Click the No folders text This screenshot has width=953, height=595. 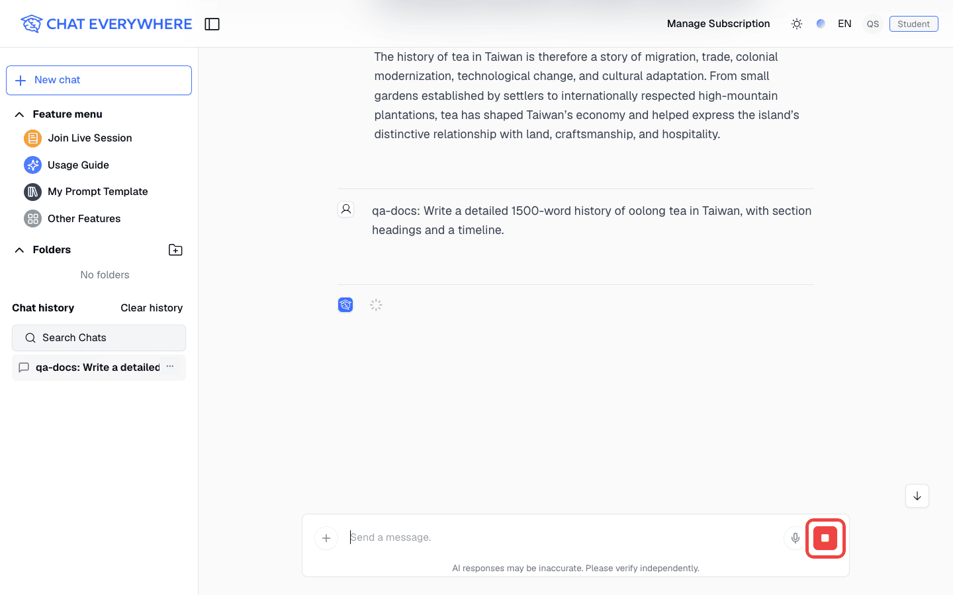coord(105,275)
